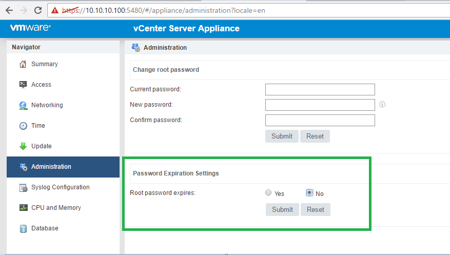Click the Summary house icon
Viewport: 450px width, 255px height.
click(23, 64)
